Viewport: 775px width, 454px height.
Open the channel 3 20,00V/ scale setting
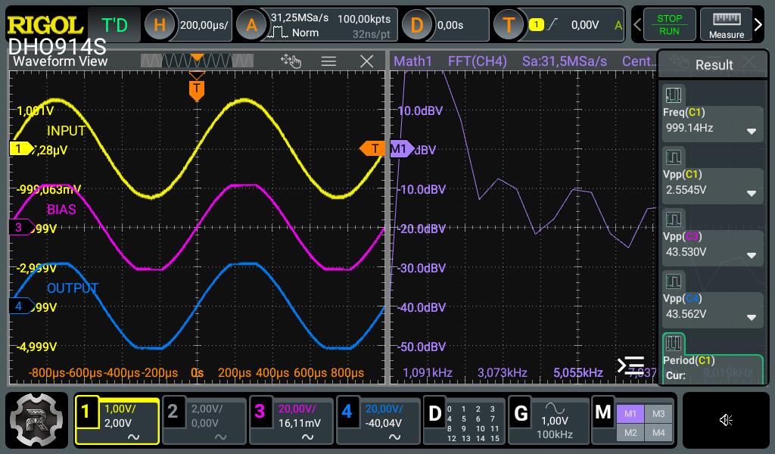click(x=297, y=409)
